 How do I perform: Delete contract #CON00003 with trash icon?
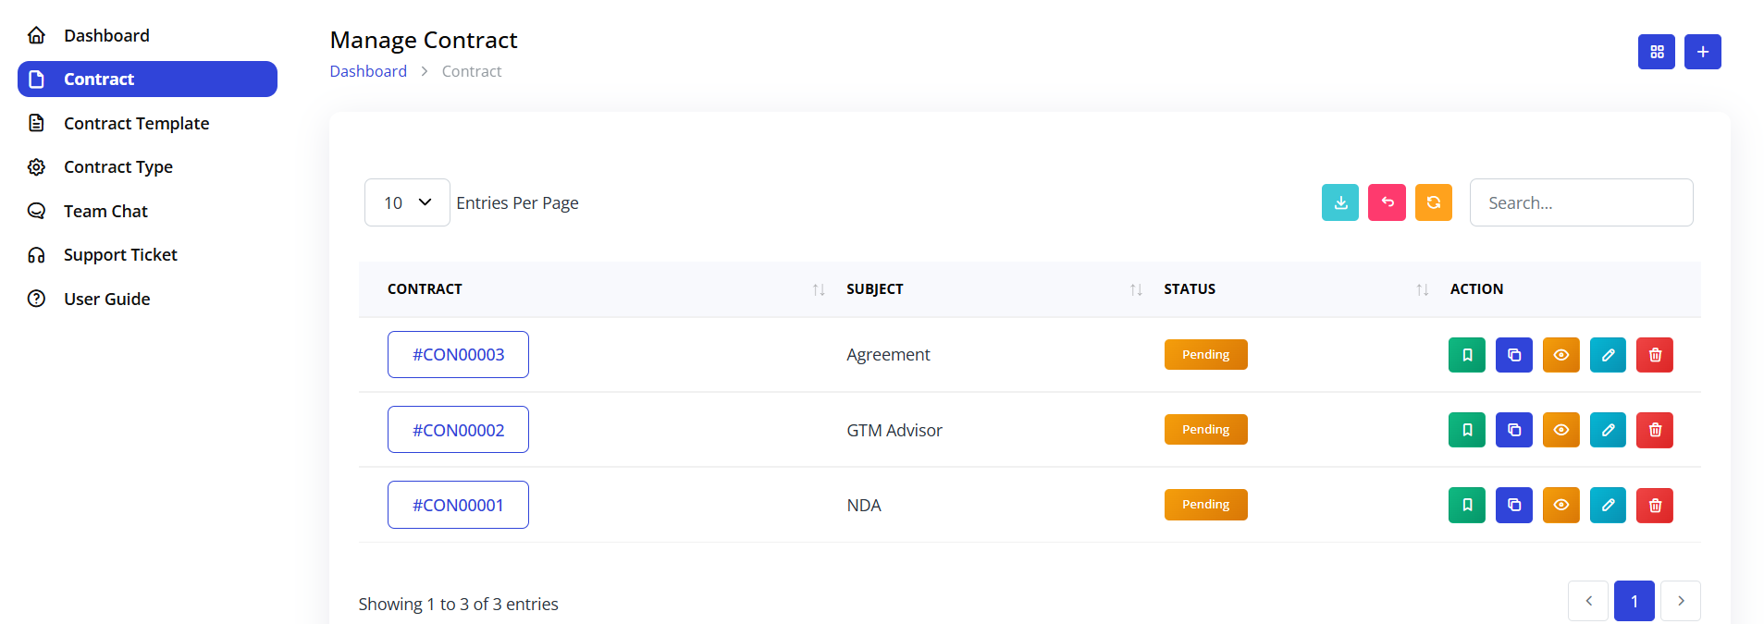point(1654,355)
